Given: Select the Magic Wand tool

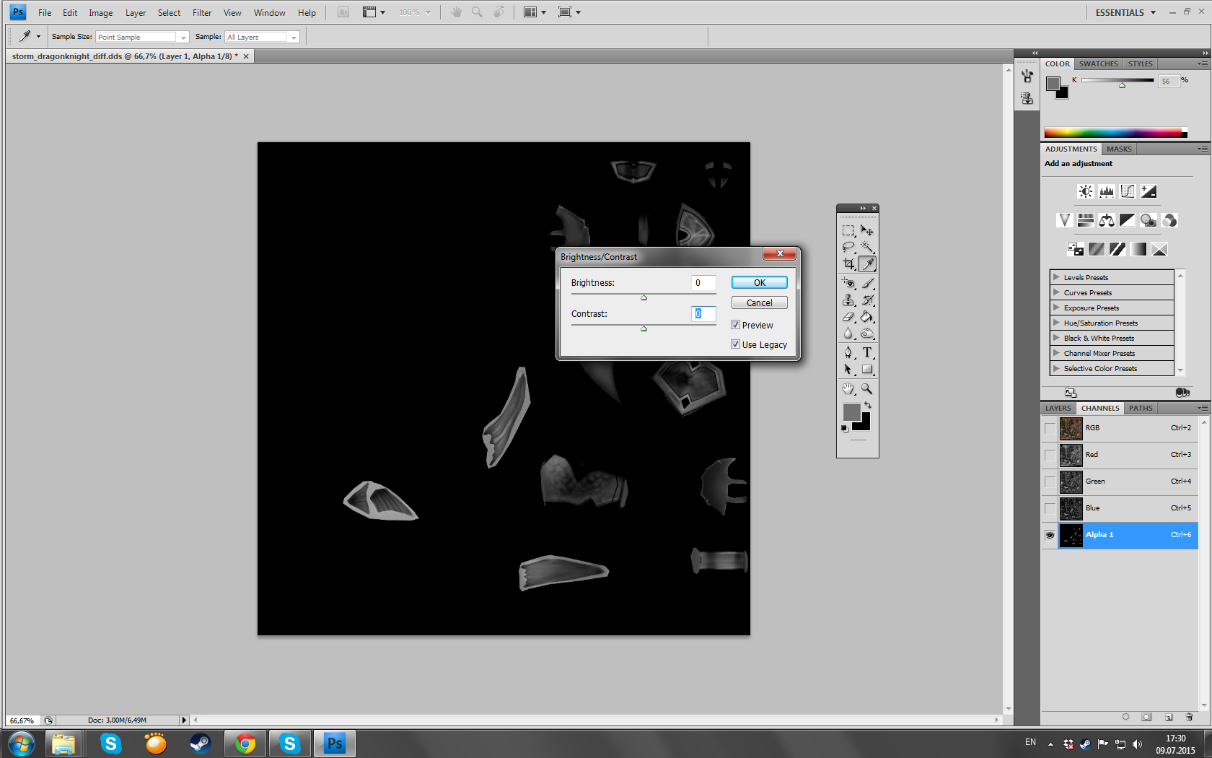Looking at the screenshot, I should click(x=867, y=247).
